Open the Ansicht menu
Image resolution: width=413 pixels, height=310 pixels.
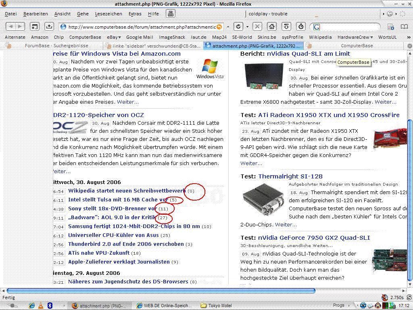63,14
